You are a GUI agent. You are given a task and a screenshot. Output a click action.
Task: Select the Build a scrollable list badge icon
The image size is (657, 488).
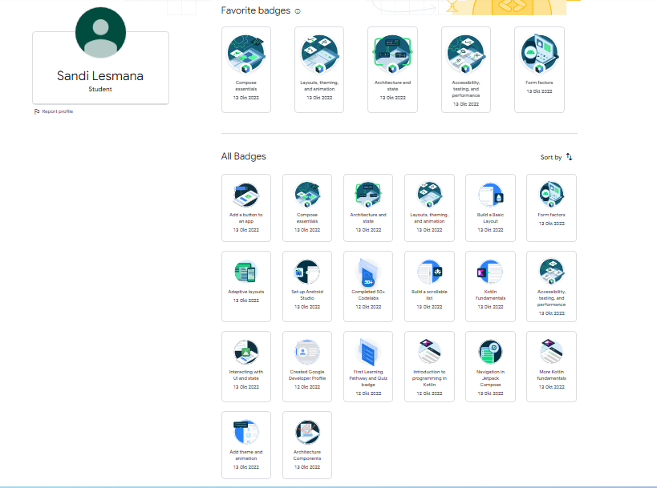429,272
